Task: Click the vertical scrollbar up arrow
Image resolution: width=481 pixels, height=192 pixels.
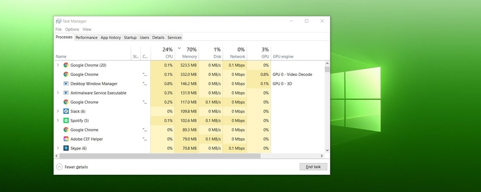Action: (x=327, y=63)
